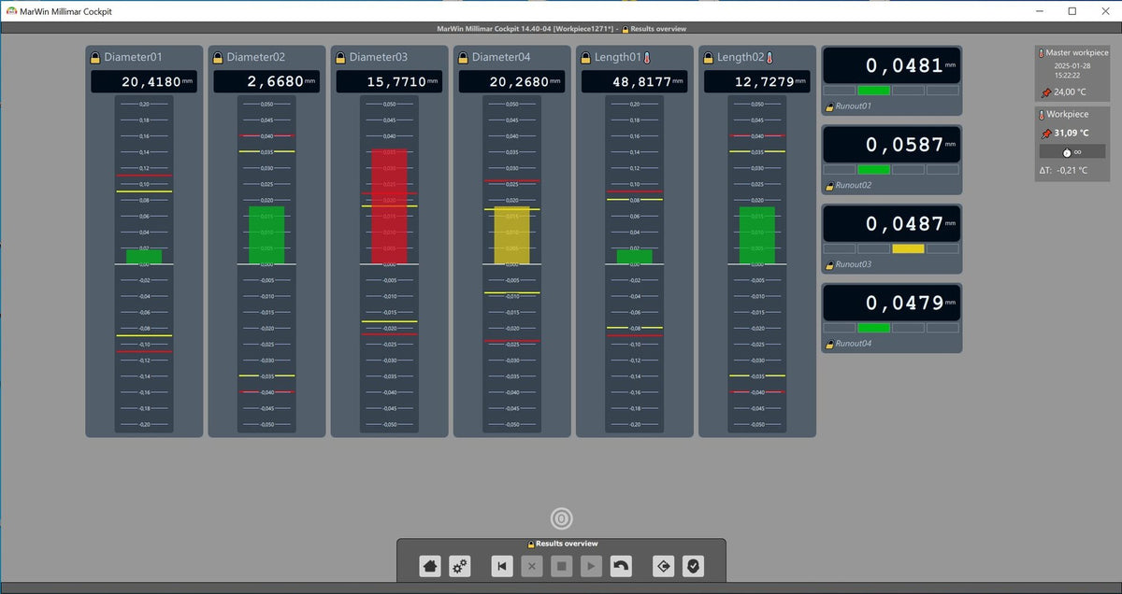Click the thermometer icon next to Length01
The height and width of the screenshot is (594, 1122).
point(646,58)
